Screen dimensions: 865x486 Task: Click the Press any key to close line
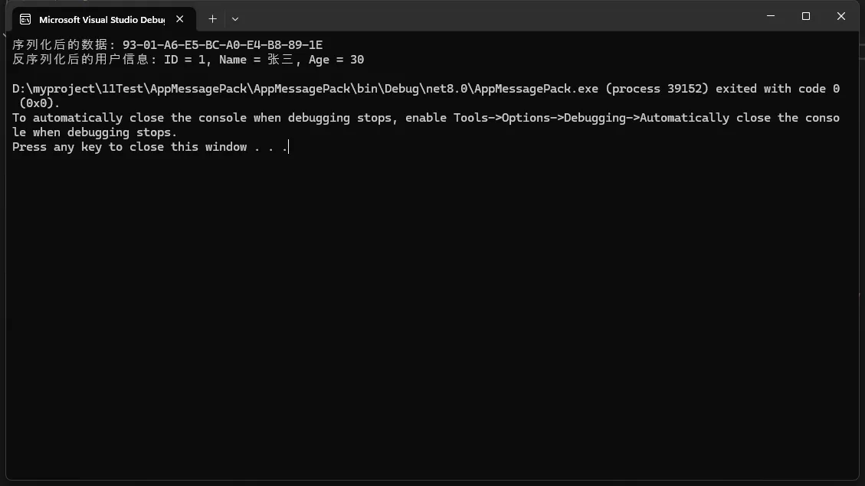click(x=149, y=147)
